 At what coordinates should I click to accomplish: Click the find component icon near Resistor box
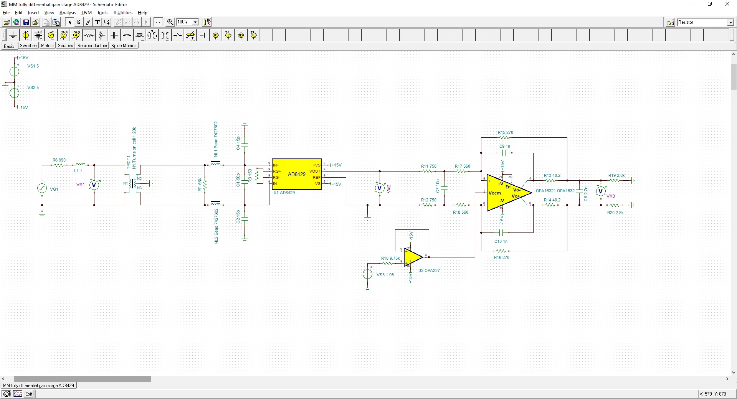pos(671,23)
